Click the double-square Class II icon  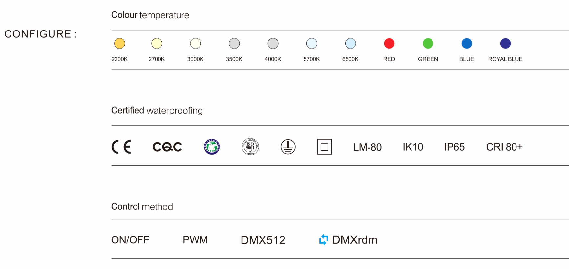pos(324,147)
